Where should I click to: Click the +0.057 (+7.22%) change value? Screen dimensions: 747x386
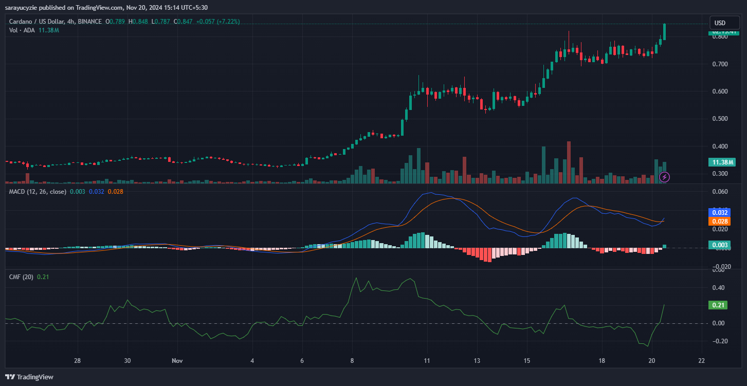pyautogui.click(x=218, y=22)
